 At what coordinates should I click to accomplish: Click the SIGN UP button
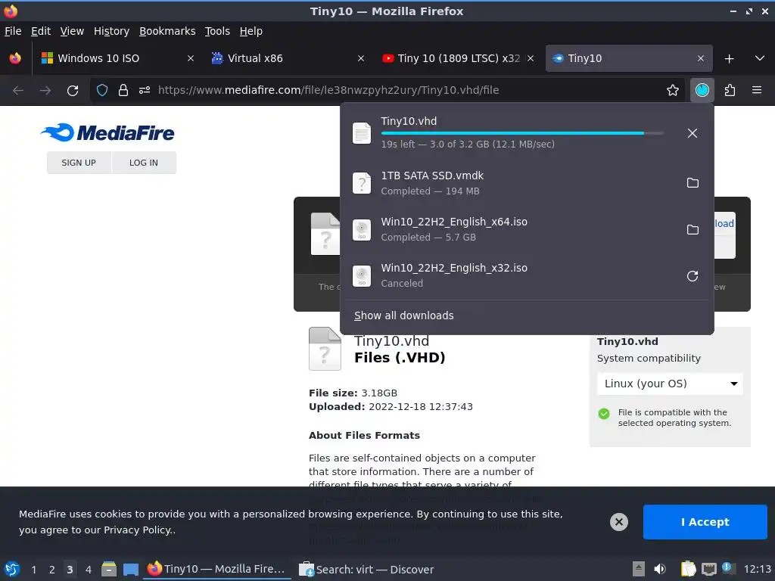click(x=79, y=163)
